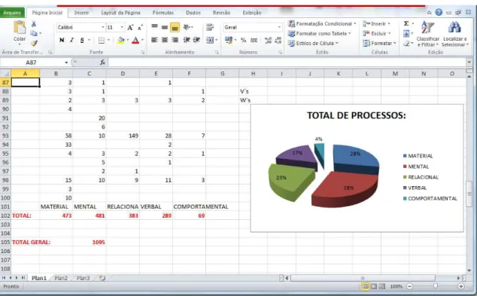Apply percent style (%) format

pyautogui.click(x=243, y=40)
